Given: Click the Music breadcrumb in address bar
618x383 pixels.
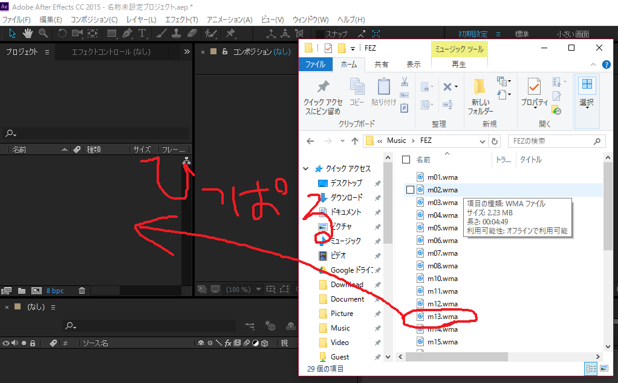Looking at the screenshot, I should [396, 141].
